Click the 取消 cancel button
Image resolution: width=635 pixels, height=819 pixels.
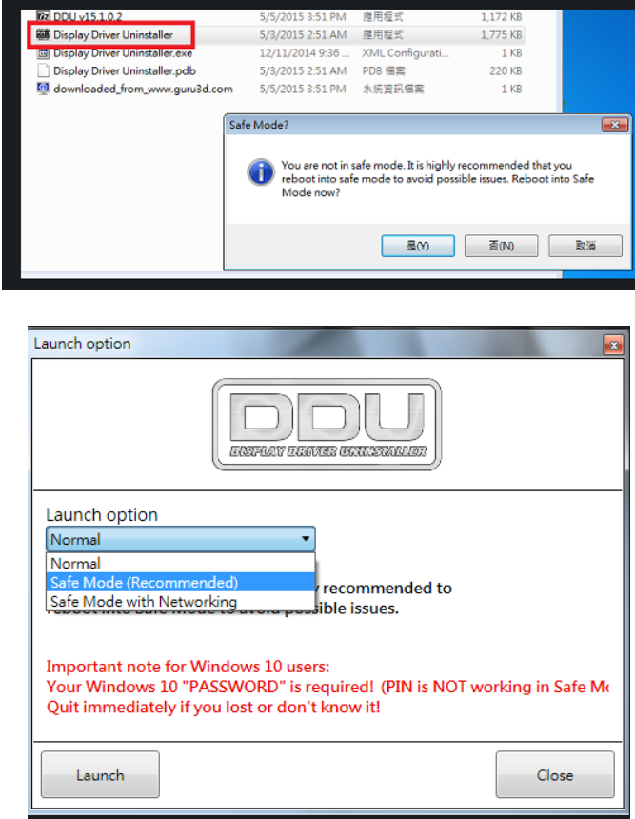[x=585, y=246]
